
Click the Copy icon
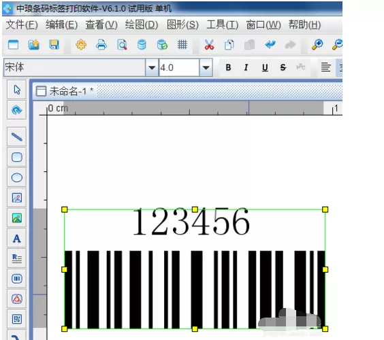tap(229, 45)
